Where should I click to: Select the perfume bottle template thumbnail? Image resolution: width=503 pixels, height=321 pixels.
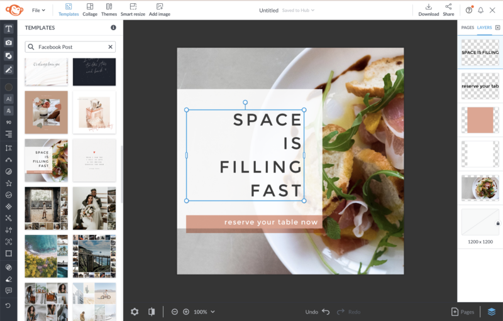coord(94,112)
